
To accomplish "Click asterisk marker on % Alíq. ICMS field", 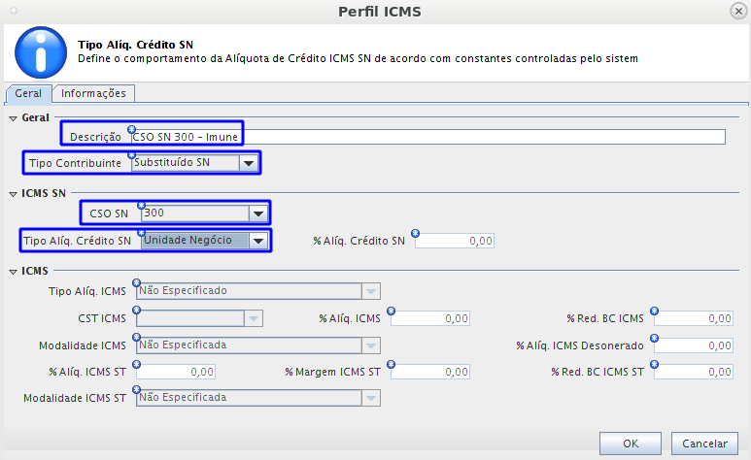I will pyautogui.click(x=392, y=312).
